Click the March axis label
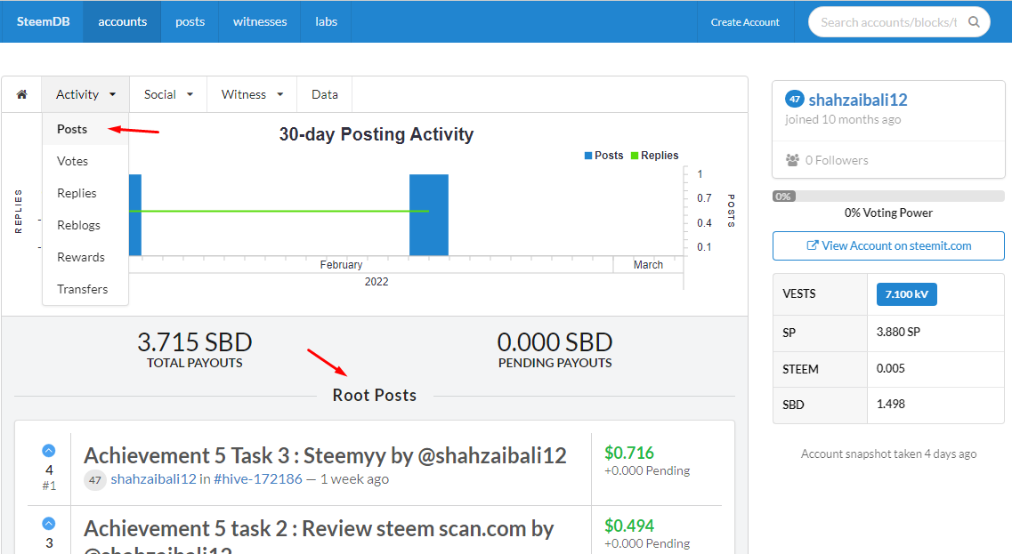This screenshot has height=554, width=1012. [648, 265]
